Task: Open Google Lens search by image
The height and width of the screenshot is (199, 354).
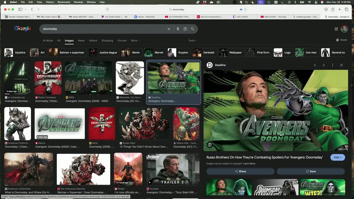Action: [185, 29]
